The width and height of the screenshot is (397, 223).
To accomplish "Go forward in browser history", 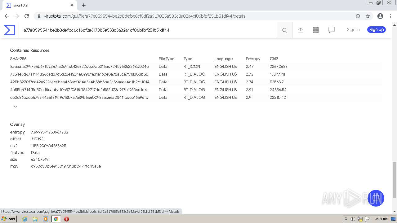I will coord(17,16).
